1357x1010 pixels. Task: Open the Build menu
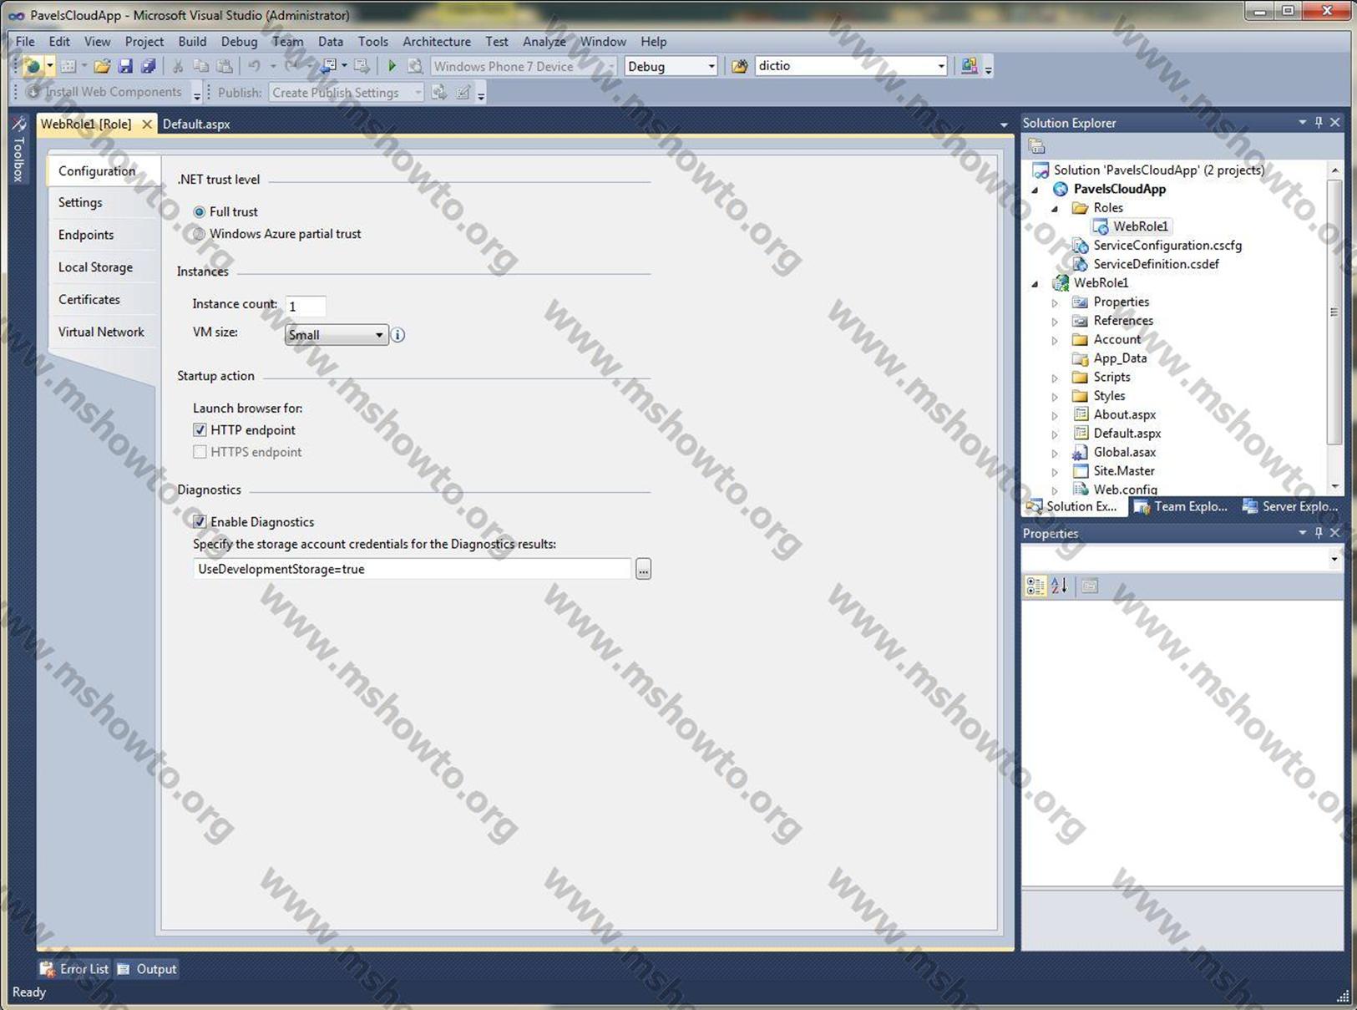[192, 42]
